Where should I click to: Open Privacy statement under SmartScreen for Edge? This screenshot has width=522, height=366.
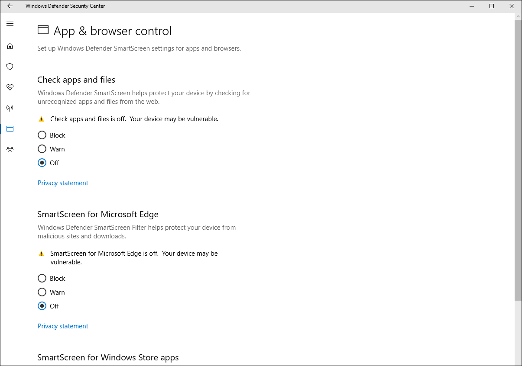coord(63,326)
